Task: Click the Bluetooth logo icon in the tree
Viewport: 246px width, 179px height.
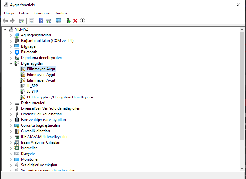Action: (17, 52)
